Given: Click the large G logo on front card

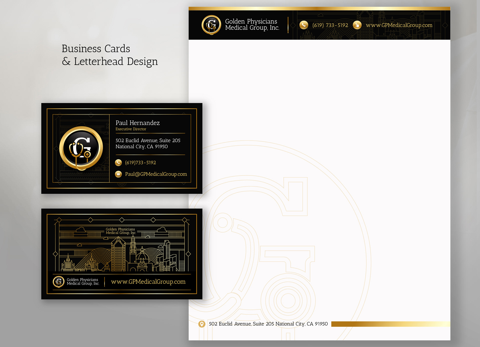Looking at the screenshot, I should [81, 148].
